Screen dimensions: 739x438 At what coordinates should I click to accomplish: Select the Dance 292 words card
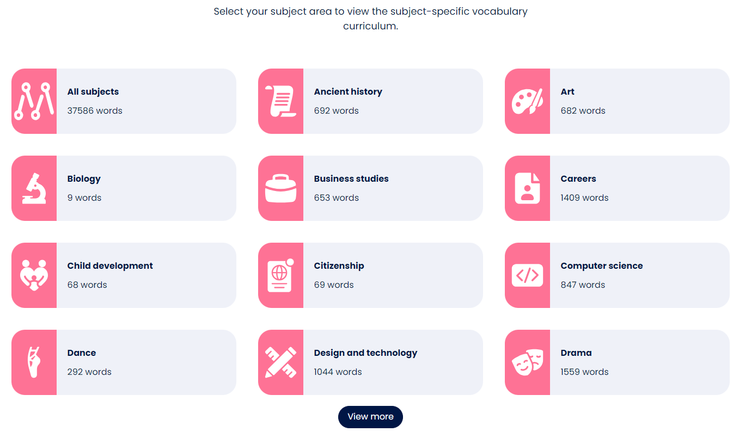coord(124,362)
